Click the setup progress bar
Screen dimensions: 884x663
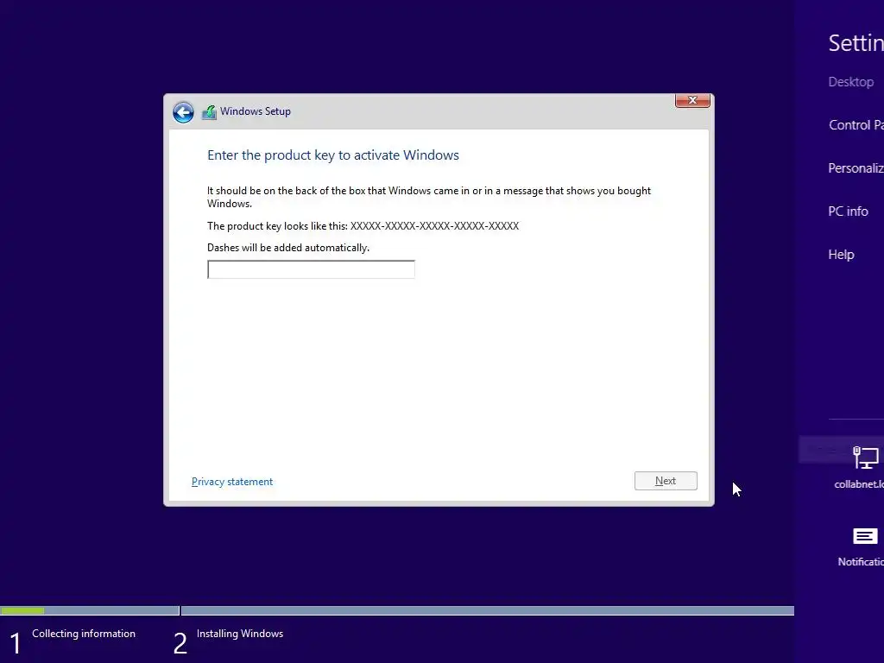coord(397,610)
